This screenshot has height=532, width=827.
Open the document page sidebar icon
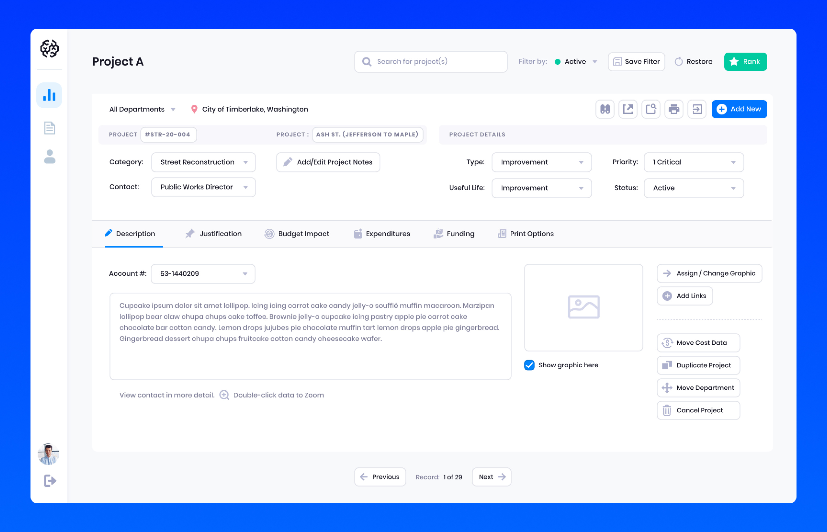49,128
